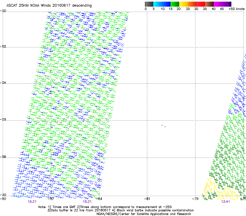Click the blue 10-15 knots legend swatch
246x216 pixels.
(166, 4)
